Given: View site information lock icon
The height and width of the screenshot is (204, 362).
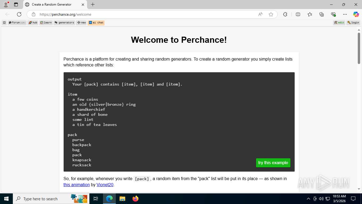Looking at the screenshot, I should [x=33, y=14].
